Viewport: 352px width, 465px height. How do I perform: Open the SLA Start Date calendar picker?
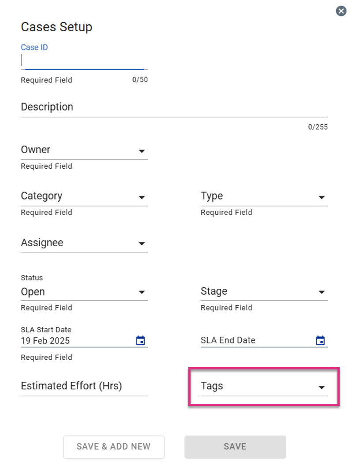(x=141, y=340)
